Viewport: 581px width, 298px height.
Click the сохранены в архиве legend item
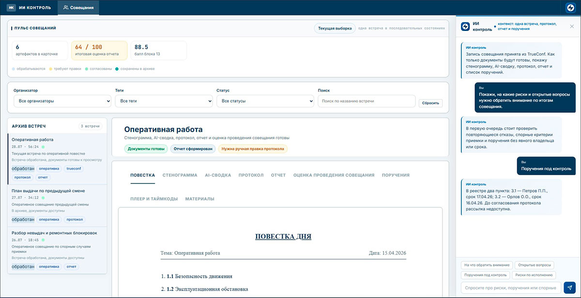point(135,69)
